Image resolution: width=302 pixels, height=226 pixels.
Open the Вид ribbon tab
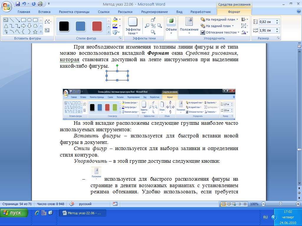click(x=179, y=12)
